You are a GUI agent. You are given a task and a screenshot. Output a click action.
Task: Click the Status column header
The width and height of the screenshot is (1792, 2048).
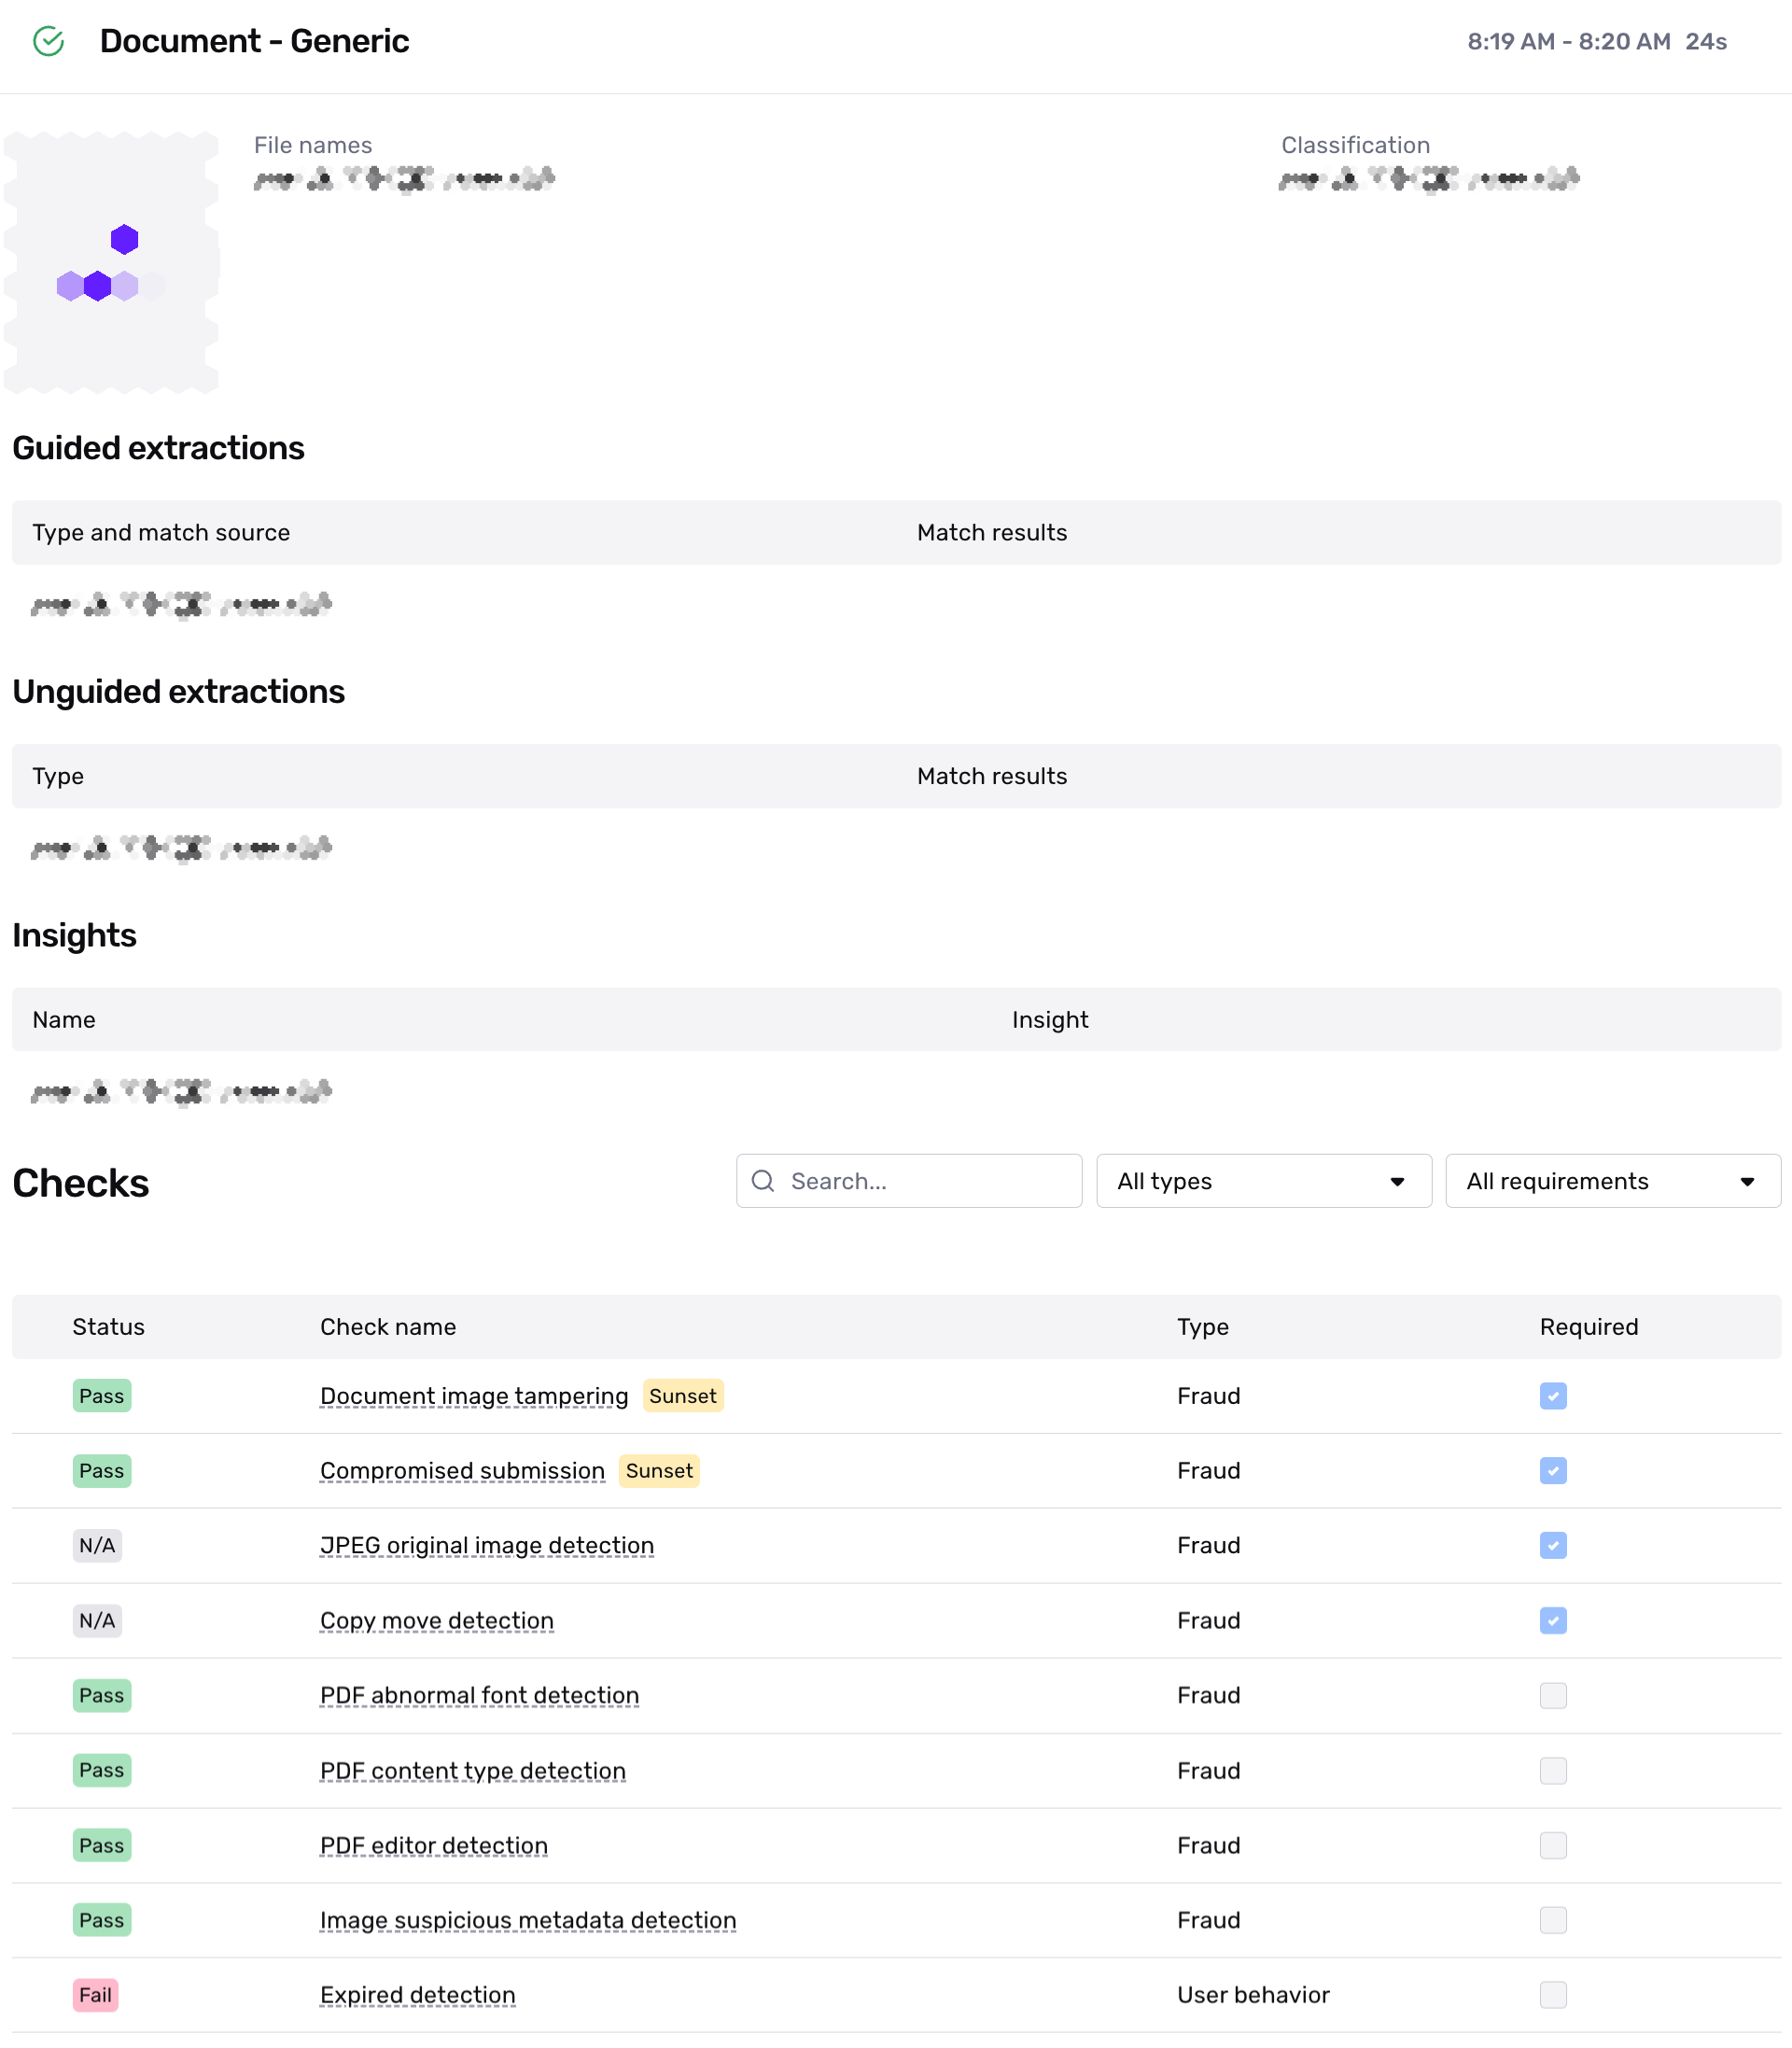(x=108, y=1326)
